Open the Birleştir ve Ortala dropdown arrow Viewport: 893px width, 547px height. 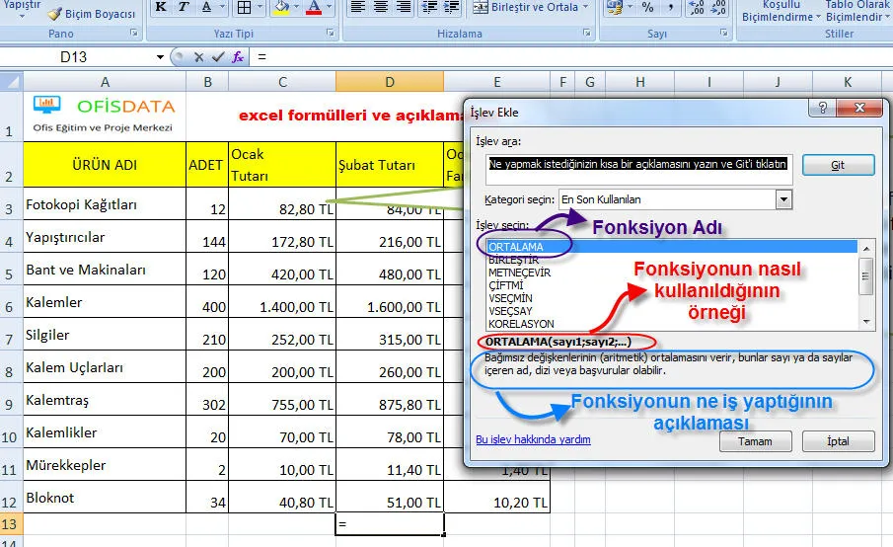(x=585, y=8)
